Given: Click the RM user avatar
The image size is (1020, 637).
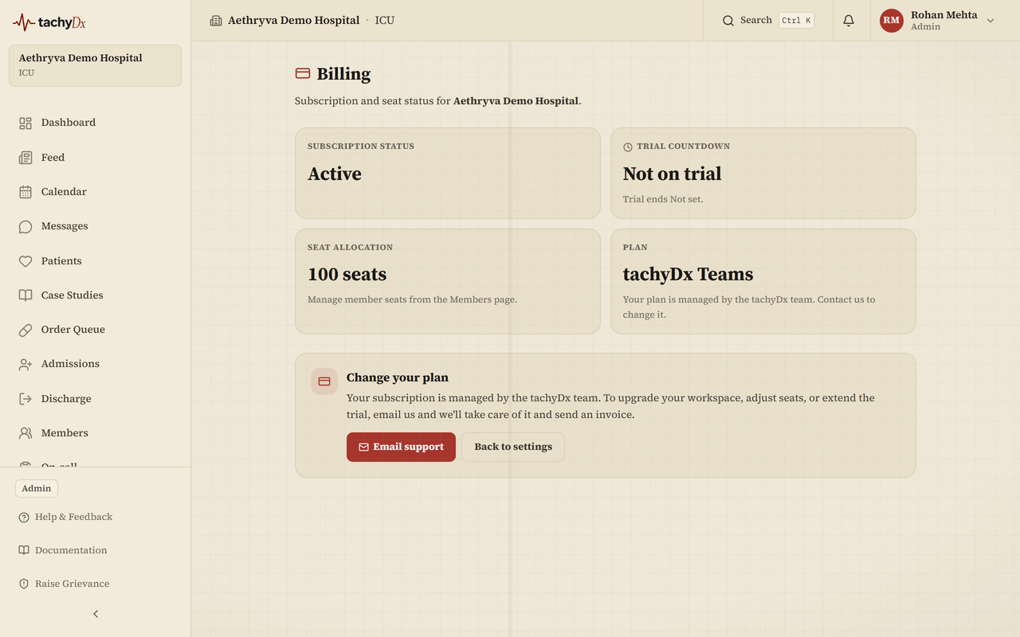Looking at the screenshot, I should pos(892,21).
